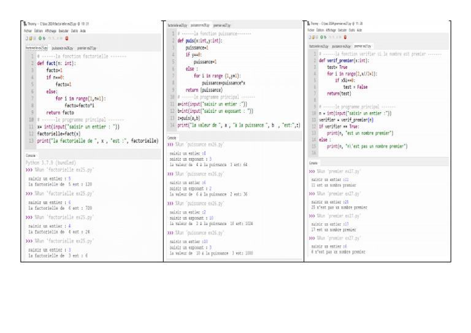
Task: Open Fichier menu in left Thonny window
Action: [x=28, y=30]
